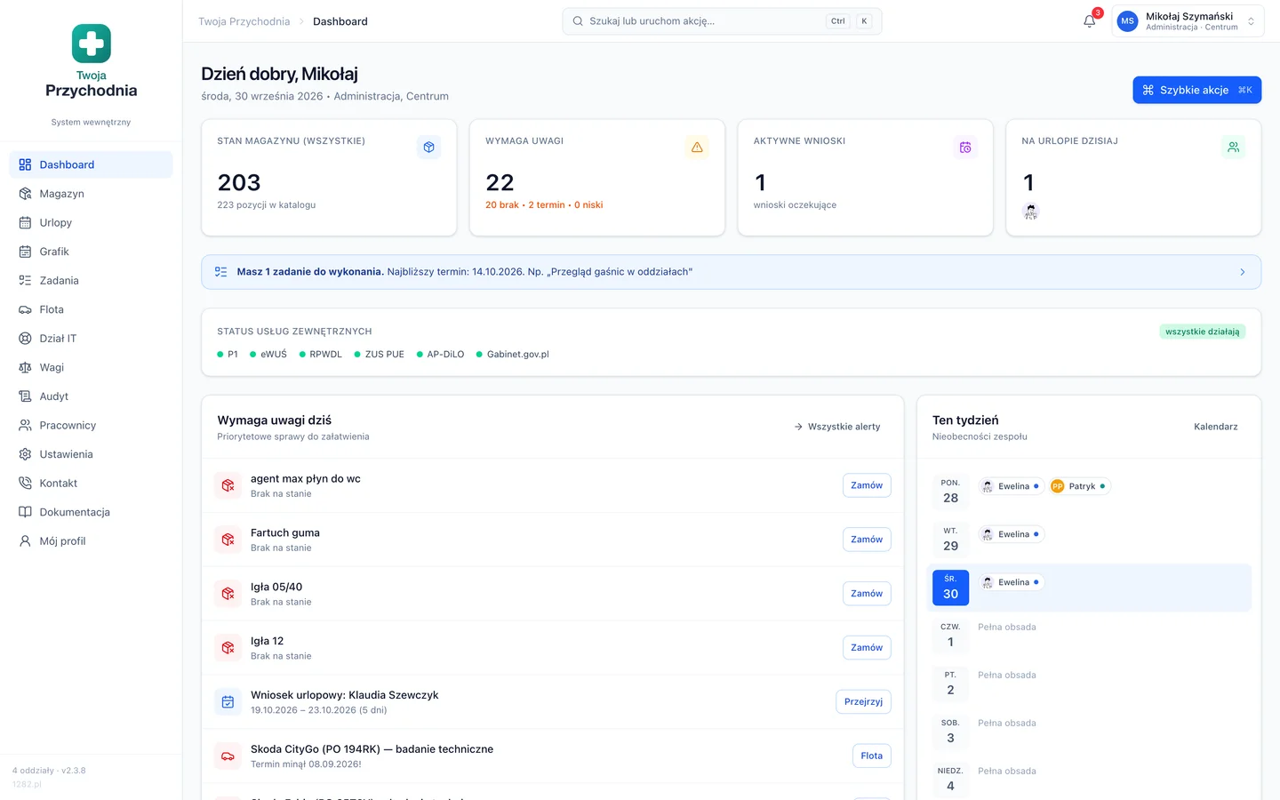Click Zamów for agent max płyn do wc
Image resolution: width=1280 pixels, height=800 pixels.
[x=867, y=485]
